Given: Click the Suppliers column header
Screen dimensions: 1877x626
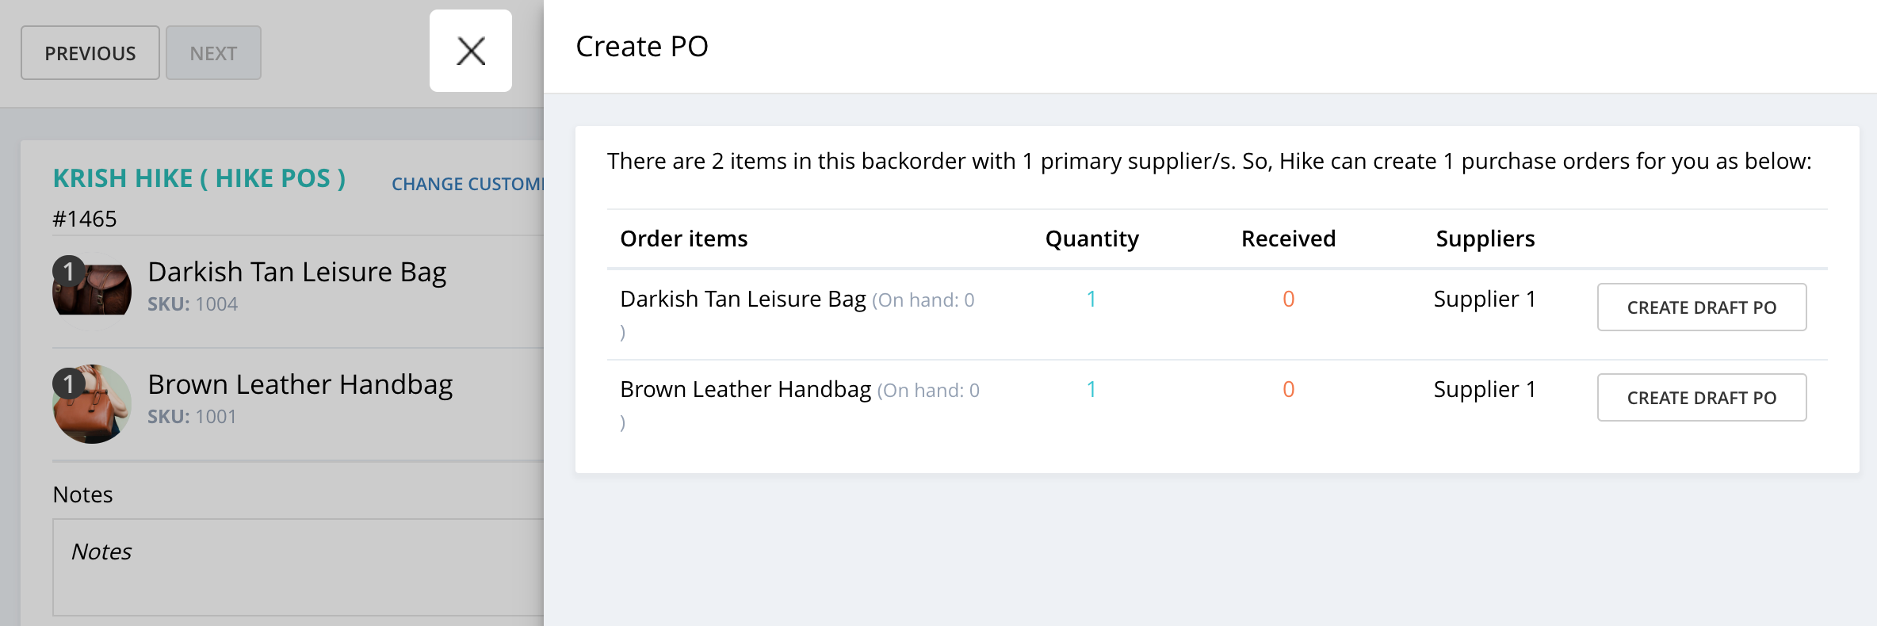Looking at the screenshot, I should coord(1485,239).
